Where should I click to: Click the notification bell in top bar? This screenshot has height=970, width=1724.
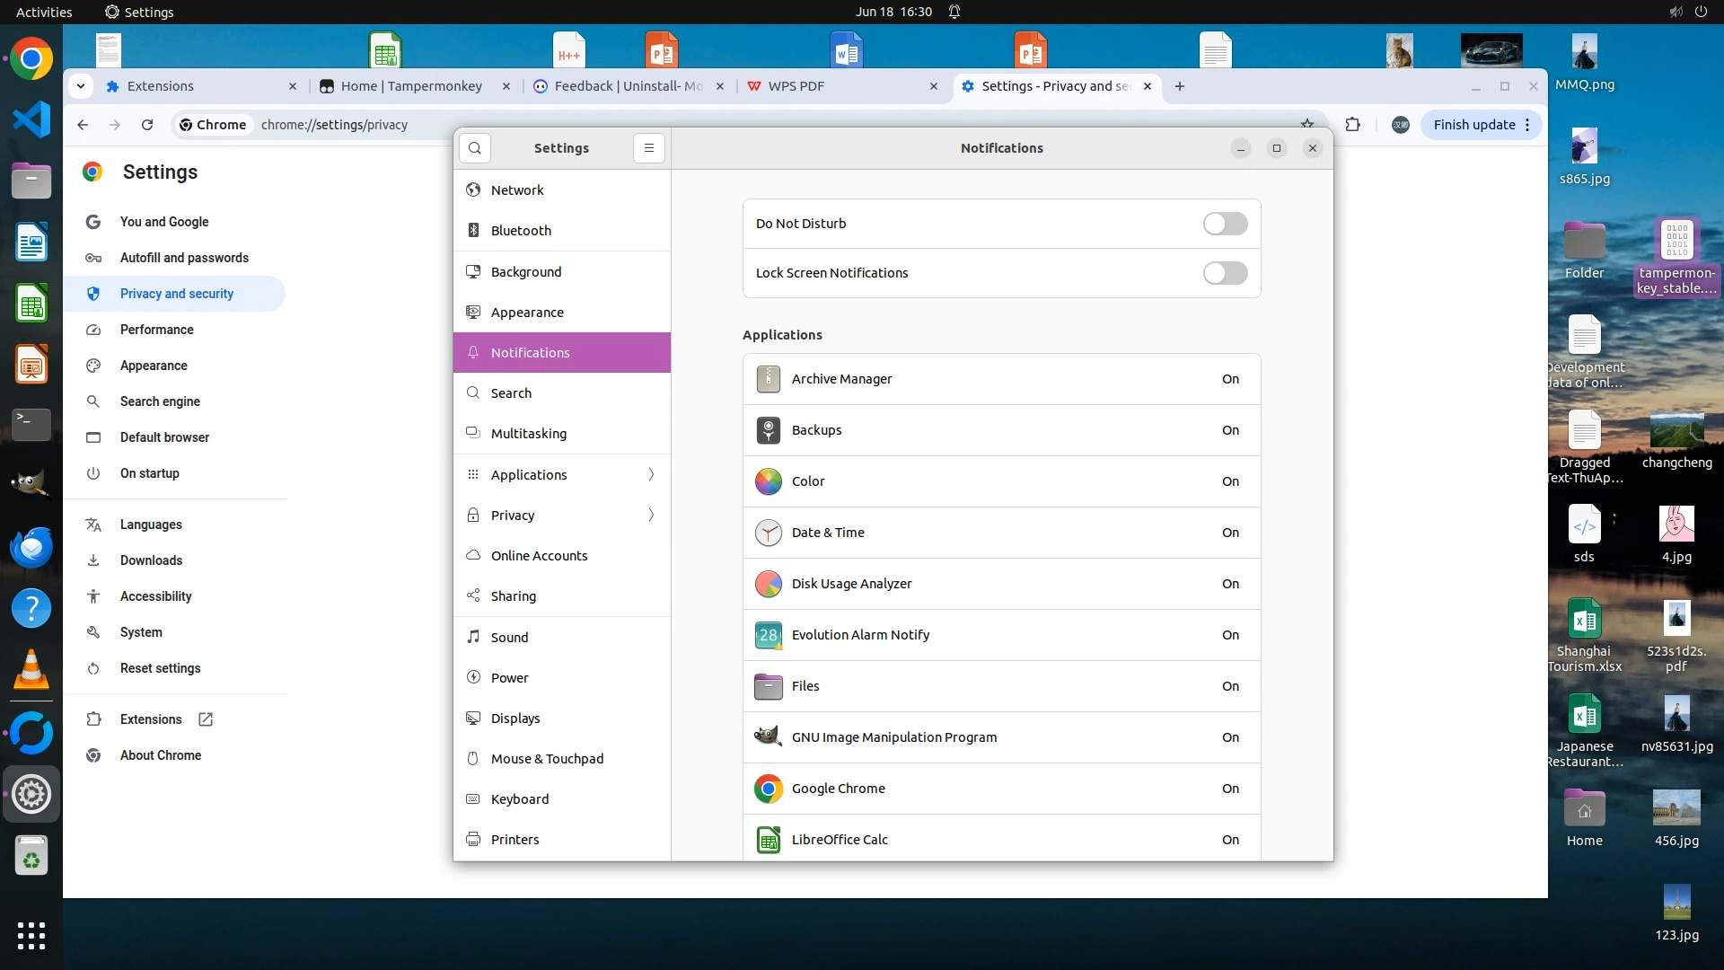point(954,12)
